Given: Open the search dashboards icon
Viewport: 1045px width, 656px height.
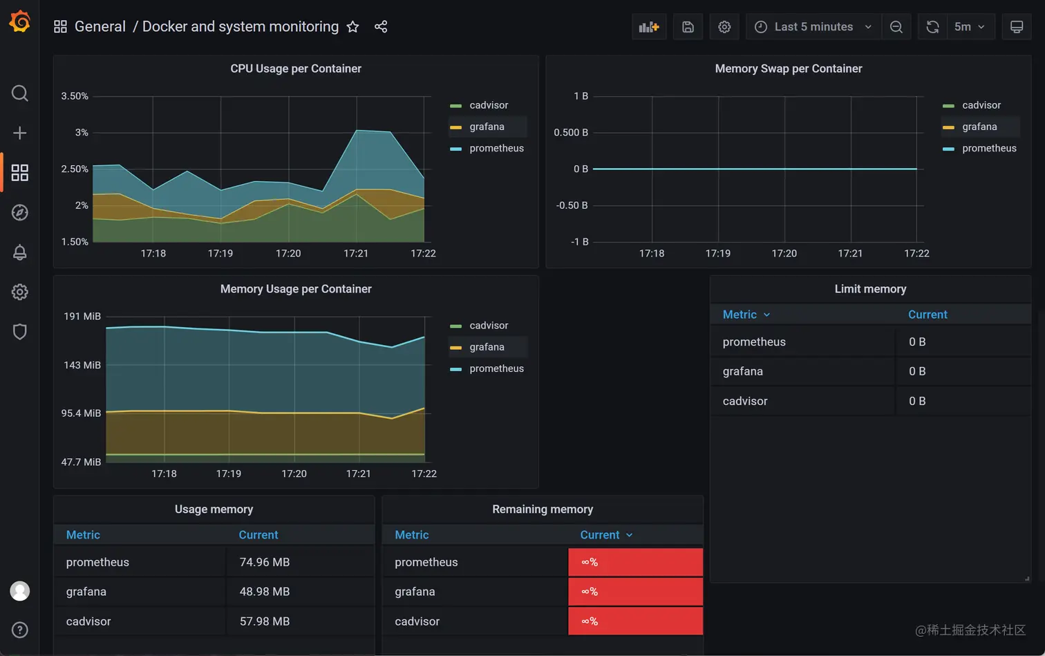Looking at the screenshot, I should pyautogui.click(x=20, y=93).
